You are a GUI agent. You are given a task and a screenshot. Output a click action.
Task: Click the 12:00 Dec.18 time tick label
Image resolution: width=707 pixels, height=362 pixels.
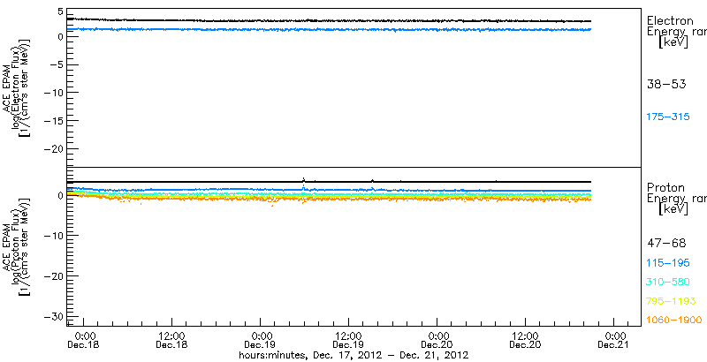(x=171, y=340)
